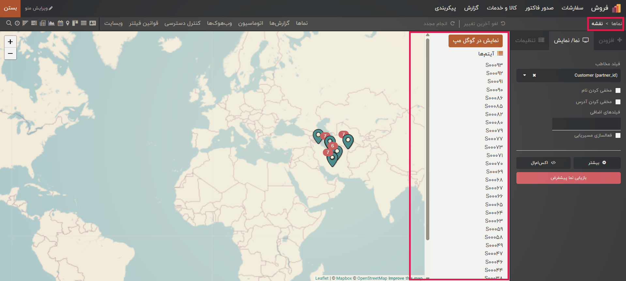Select item S00093 in the list

click(494, 65)
